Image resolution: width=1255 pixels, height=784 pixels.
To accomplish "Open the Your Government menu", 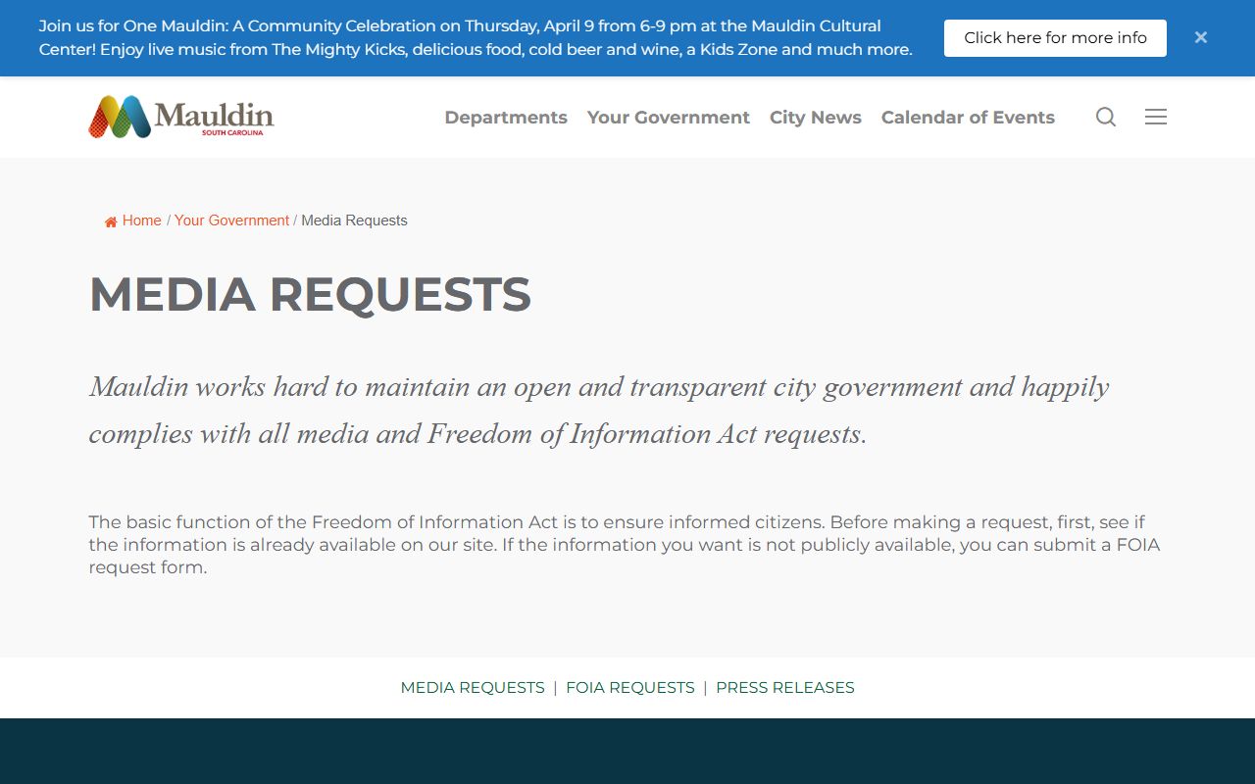I will tap(669, 118).
